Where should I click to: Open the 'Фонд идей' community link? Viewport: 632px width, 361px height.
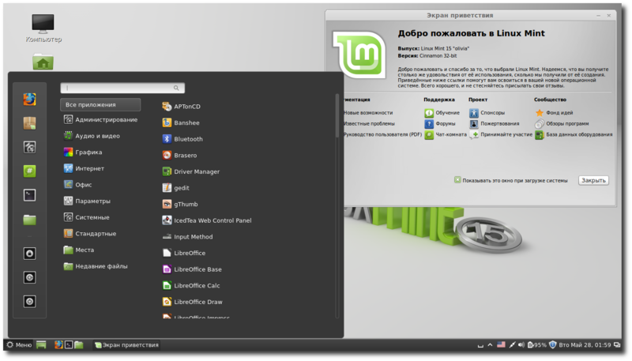point(554,113)
